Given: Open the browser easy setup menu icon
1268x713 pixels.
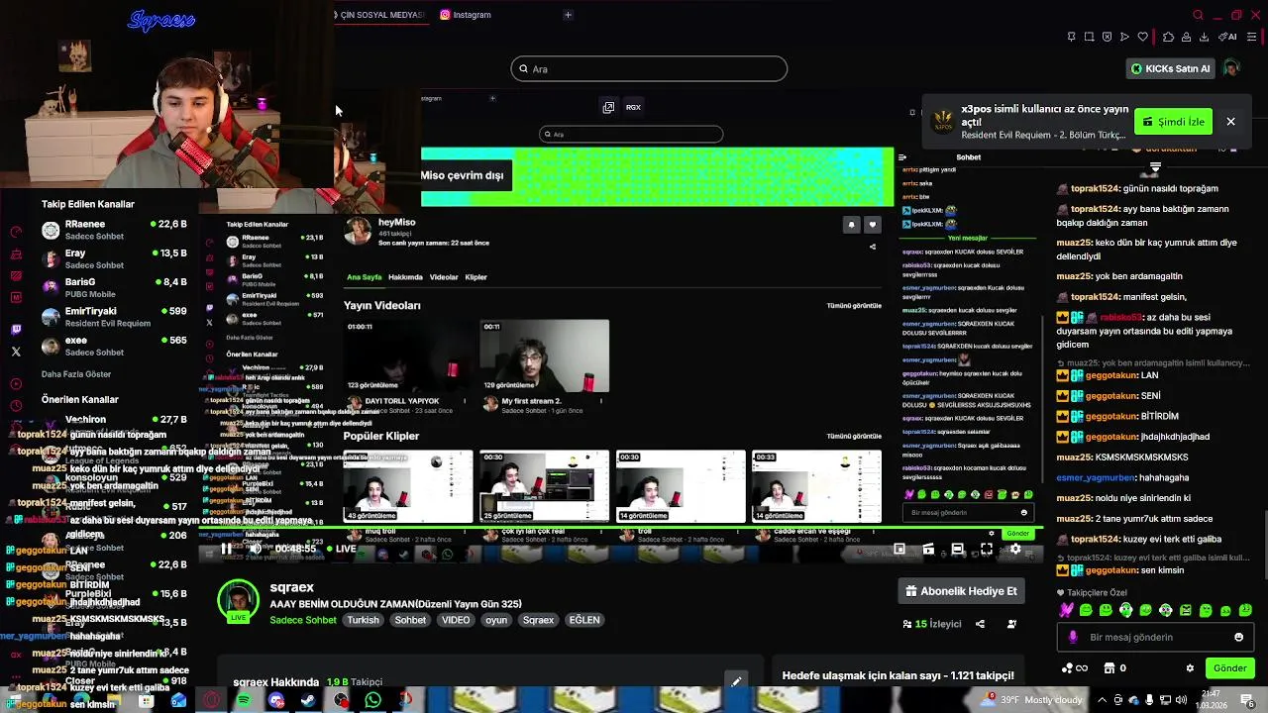Looking at the screenshot, I should [1253, 37].
